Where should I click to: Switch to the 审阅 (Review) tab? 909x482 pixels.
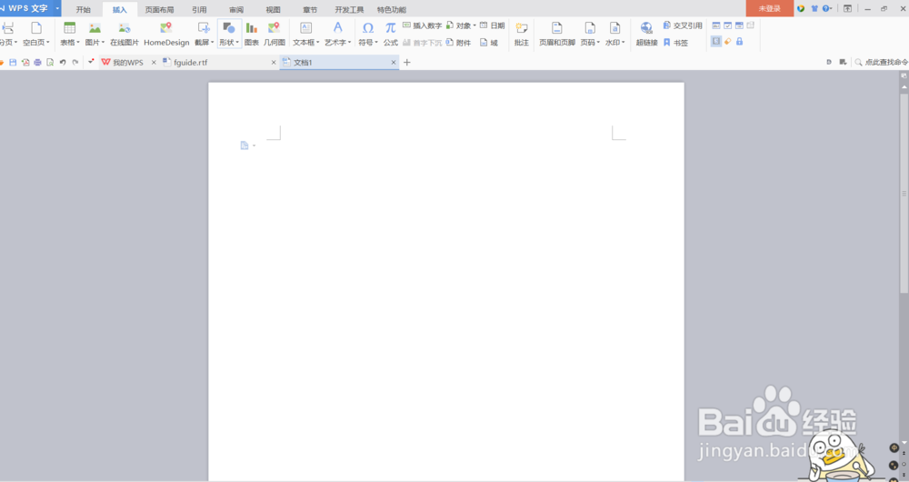click(x=236, y=9)
